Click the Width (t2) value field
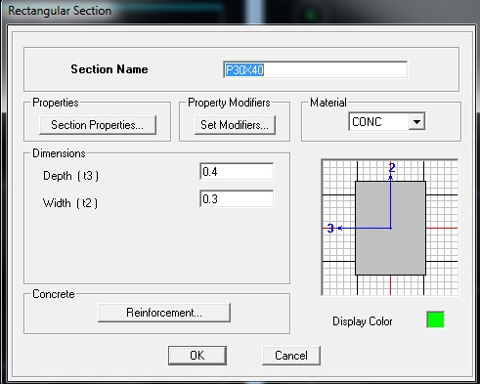 237,198
